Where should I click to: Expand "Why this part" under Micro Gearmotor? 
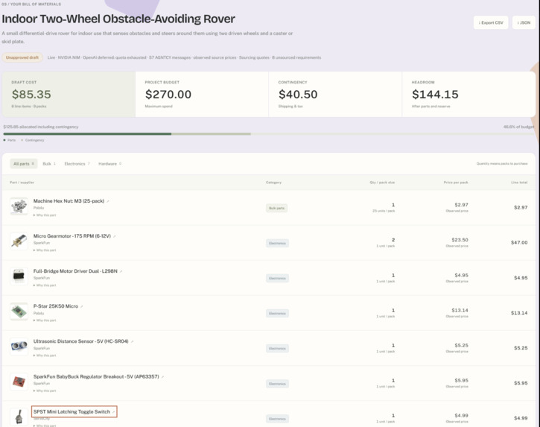tap(45, 250)
